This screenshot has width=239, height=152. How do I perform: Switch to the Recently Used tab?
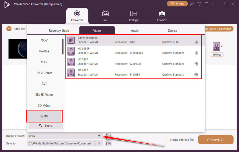[x=59, y=30]
